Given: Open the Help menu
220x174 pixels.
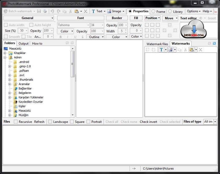Looking at the screenshot, I should [x=207, y=11].
